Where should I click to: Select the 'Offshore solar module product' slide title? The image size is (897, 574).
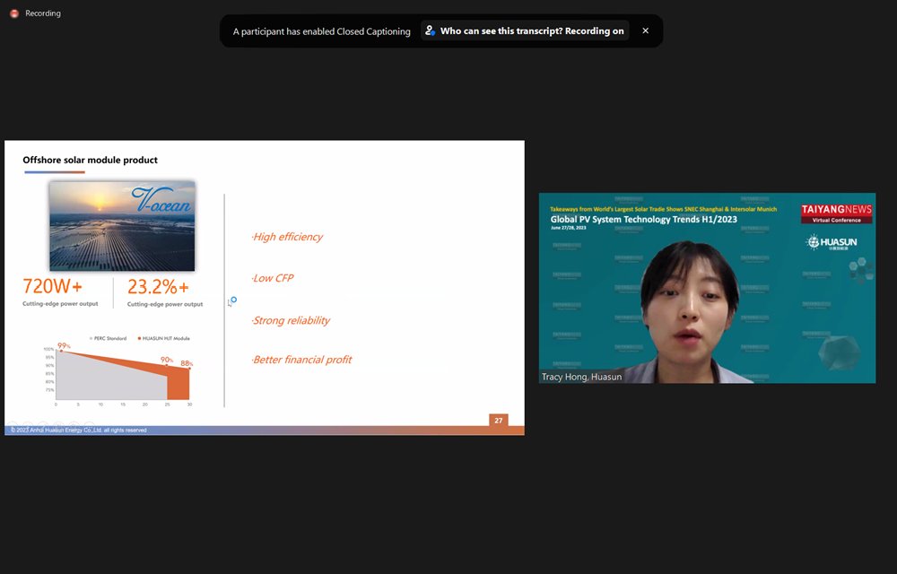point(90,159)
